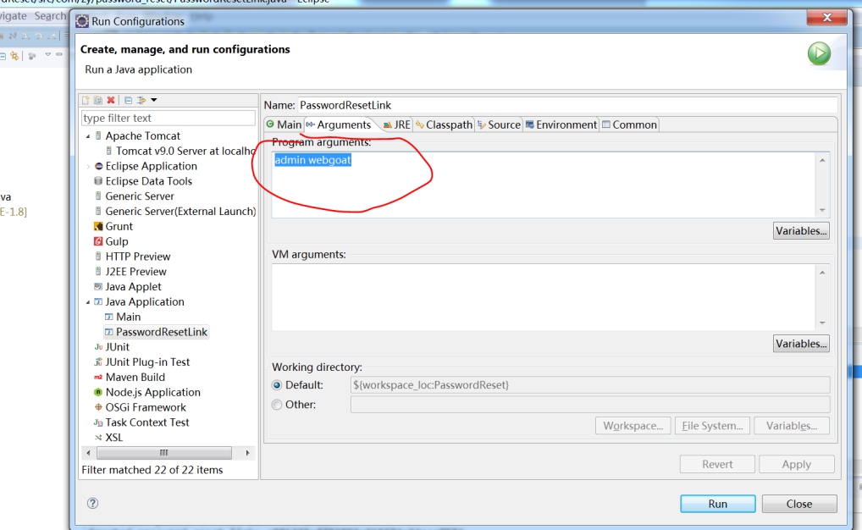Viewport: 862px width, 530px height.
Task: Switch to the Source tab
Action: click(x=499, y=124)
